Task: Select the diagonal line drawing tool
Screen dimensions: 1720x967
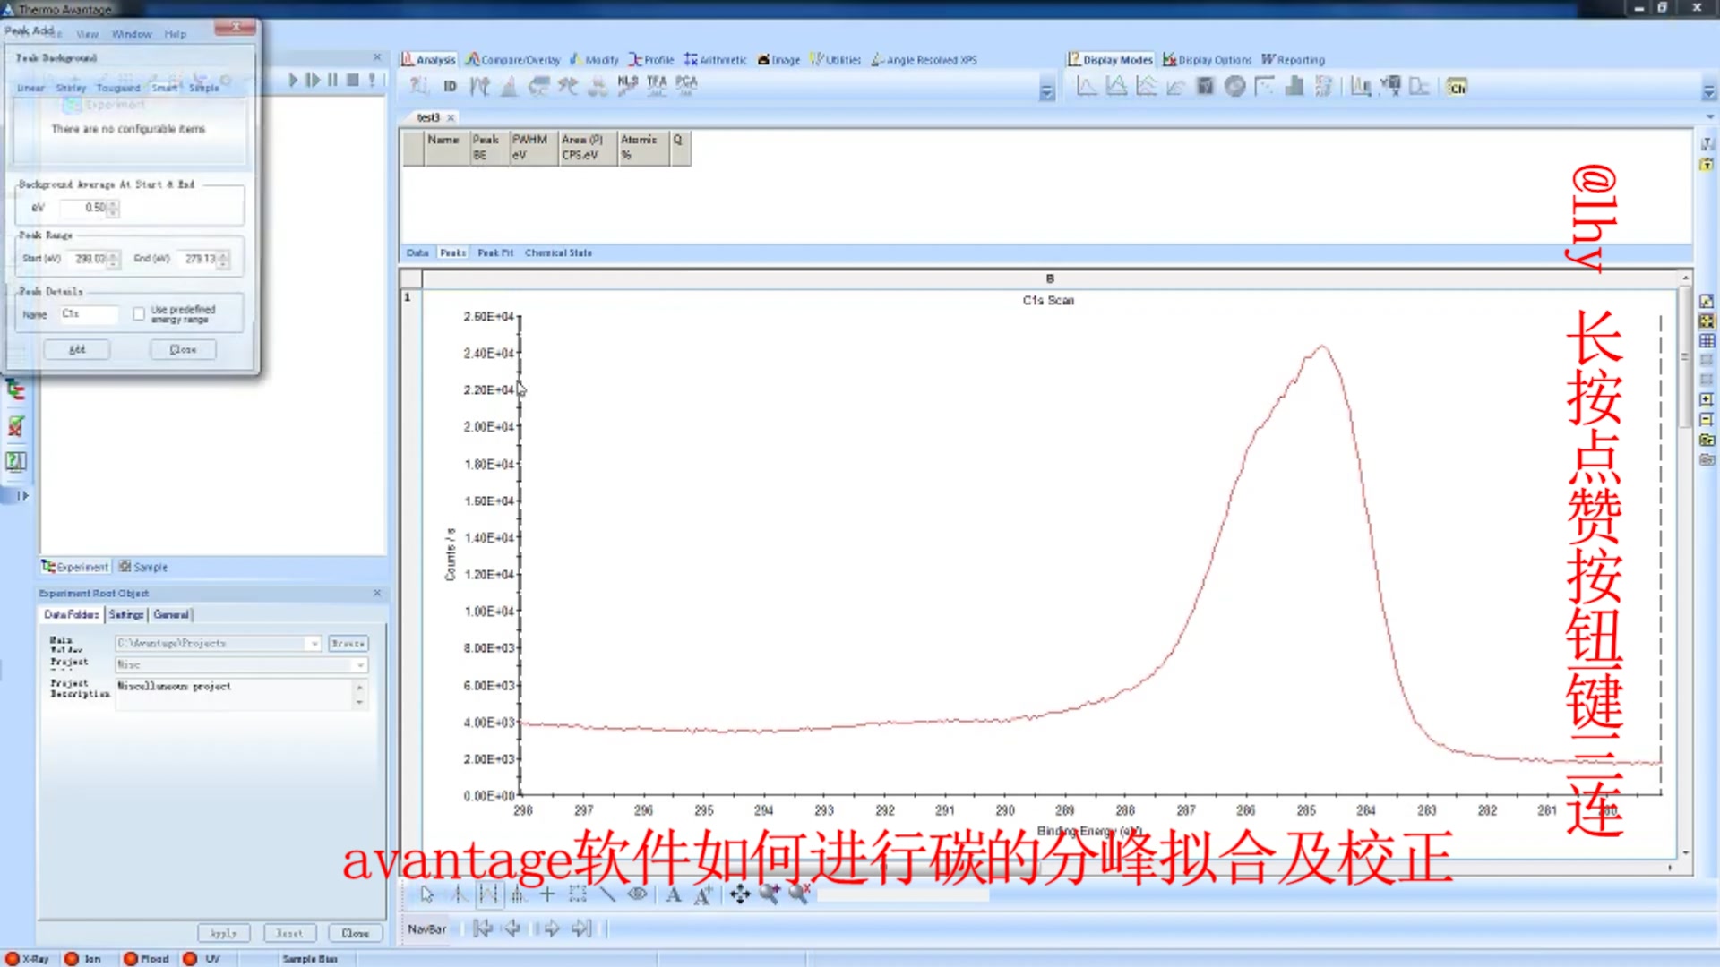Action: click(x=607, y=894)
